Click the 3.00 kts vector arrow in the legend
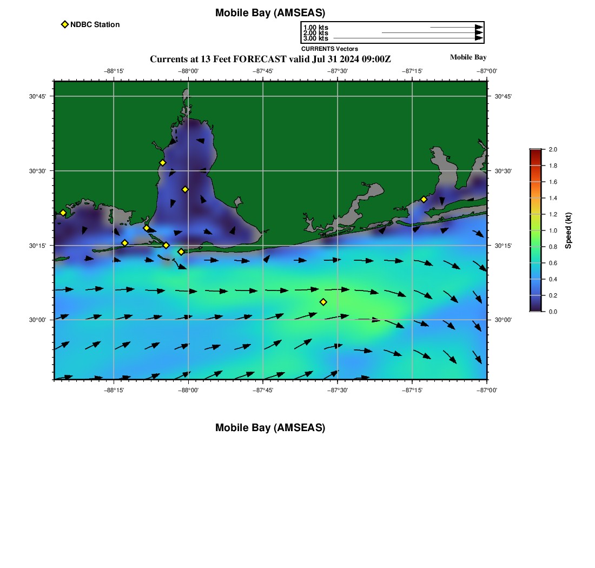Screen dimensions: 595x568 (x=406, y=38)
